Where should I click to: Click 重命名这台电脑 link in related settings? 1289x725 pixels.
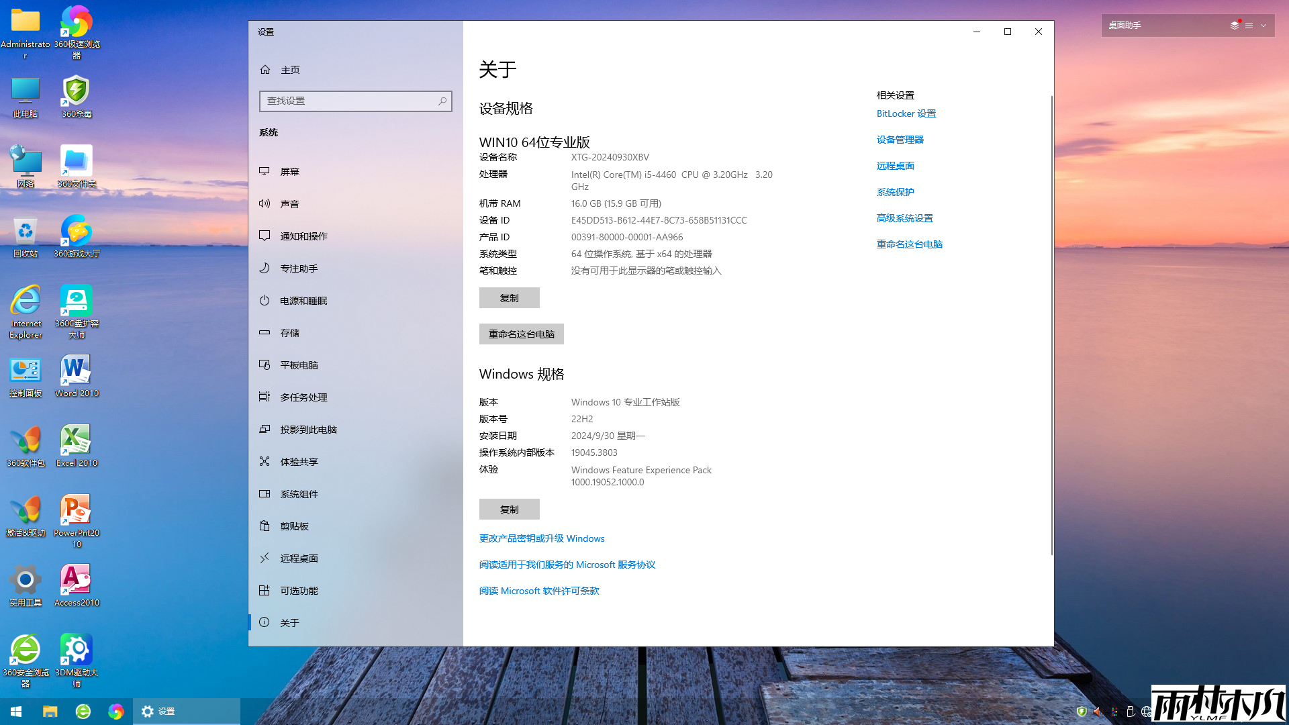point(909,244)
